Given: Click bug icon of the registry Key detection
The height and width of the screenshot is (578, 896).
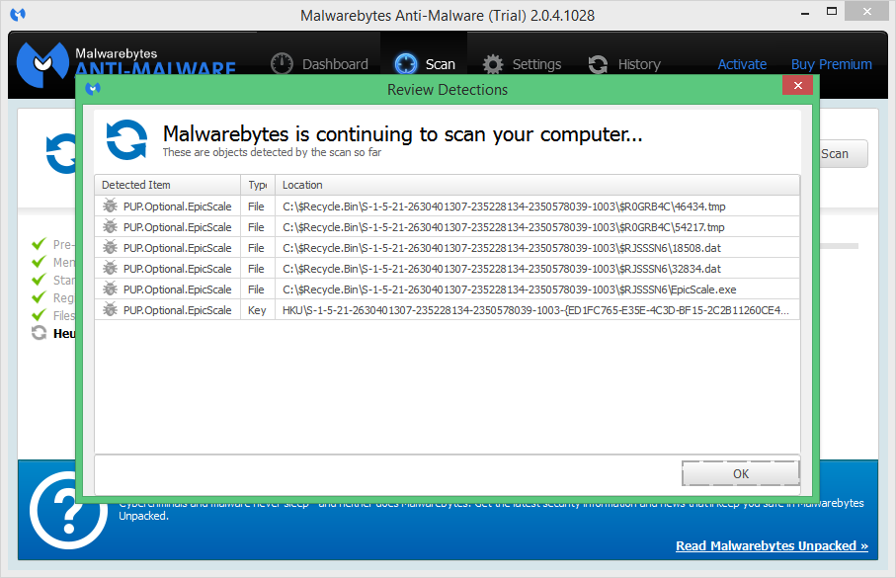Looking at the screenshot, I should (110, 310).
